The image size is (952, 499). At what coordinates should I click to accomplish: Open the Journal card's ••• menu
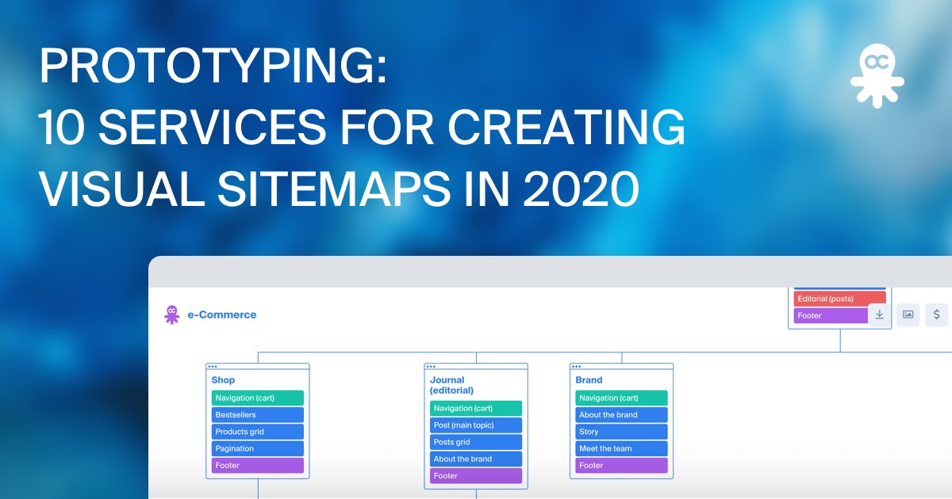430,367
